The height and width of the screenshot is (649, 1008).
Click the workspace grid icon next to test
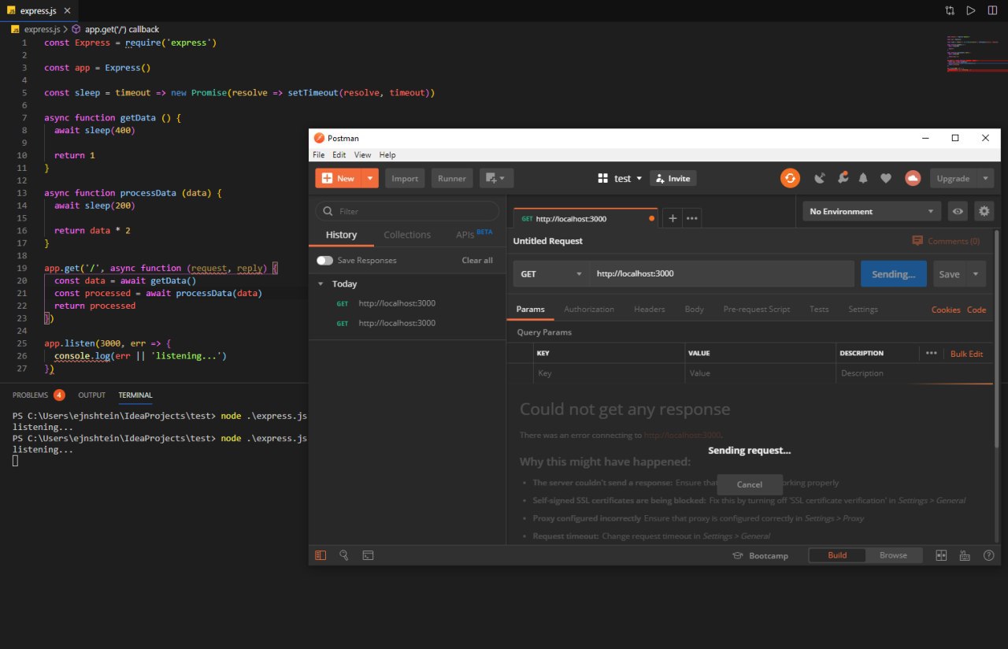[x=604, y=179]
